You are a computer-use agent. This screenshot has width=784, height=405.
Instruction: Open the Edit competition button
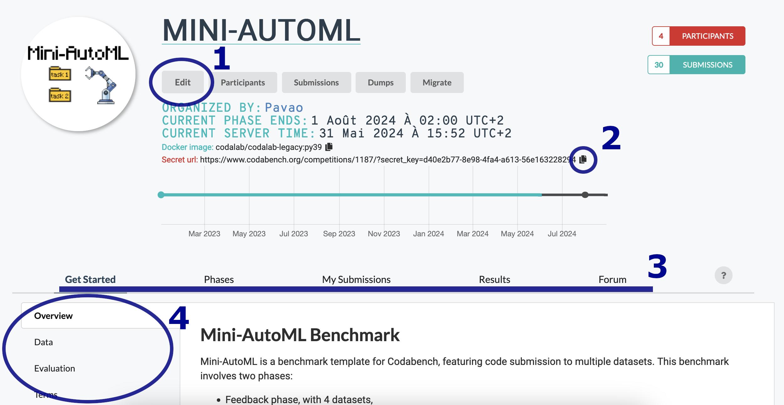[183, 82]
